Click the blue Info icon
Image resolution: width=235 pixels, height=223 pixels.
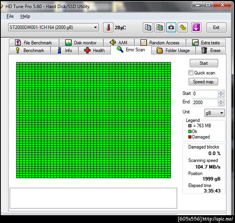pos(60,50)
